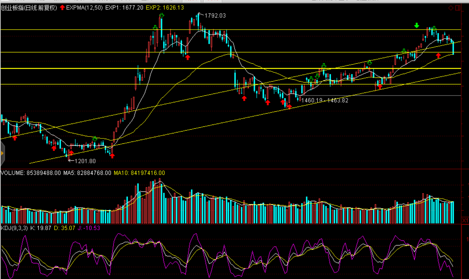This screenshot has height=279, width=469.
Task: Click the 1460.19 - 1463.82 gap label
Action: (x=324, y=100)
